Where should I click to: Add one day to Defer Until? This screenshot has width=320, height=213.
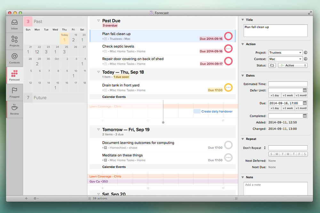pos(275,95)
